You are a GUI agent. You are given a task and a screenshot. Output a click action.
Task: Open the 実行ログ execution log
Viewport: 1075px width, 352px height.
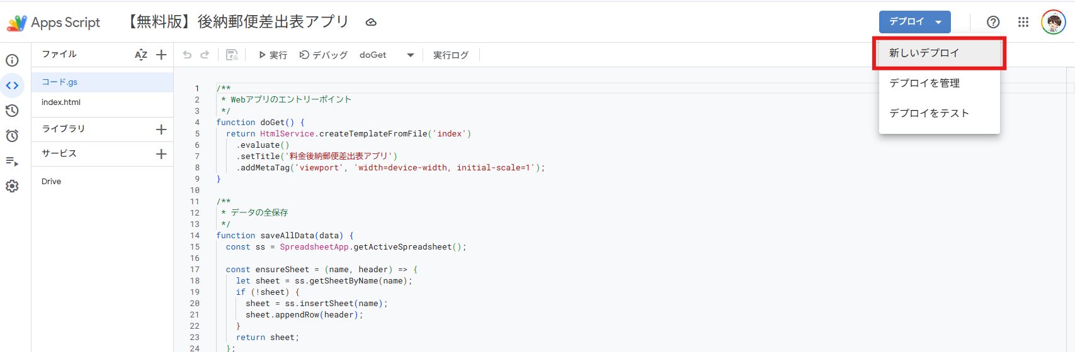(x=450, y=55)
